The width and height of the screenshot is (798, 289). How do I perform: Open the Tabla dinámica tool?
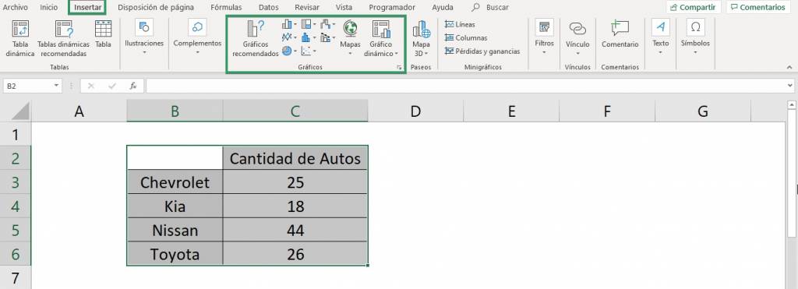pyautogui.click(x=20, y=39)
